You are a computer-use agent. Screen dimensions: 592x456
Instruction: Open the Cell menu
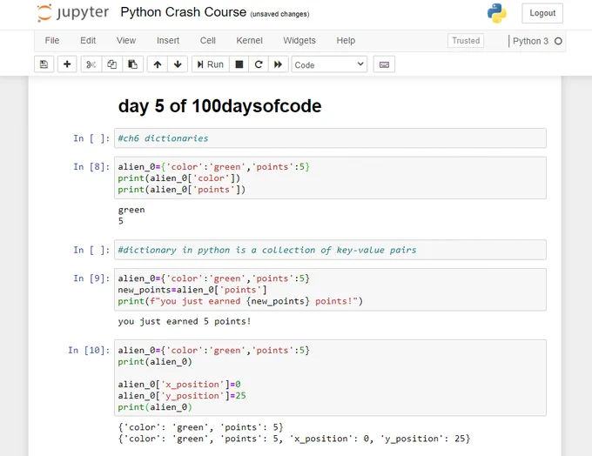point(208,41)
